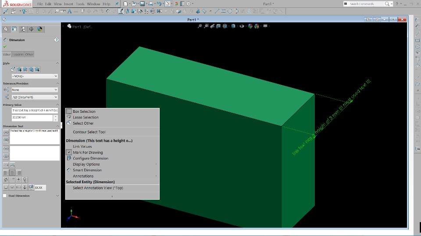Click the New document icon

click(125, 4)
